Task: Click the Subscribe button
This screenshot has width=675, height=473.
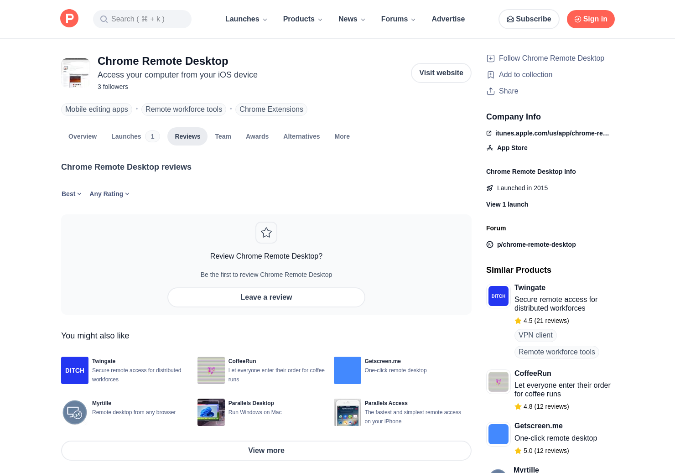Action: click(529, 19)
